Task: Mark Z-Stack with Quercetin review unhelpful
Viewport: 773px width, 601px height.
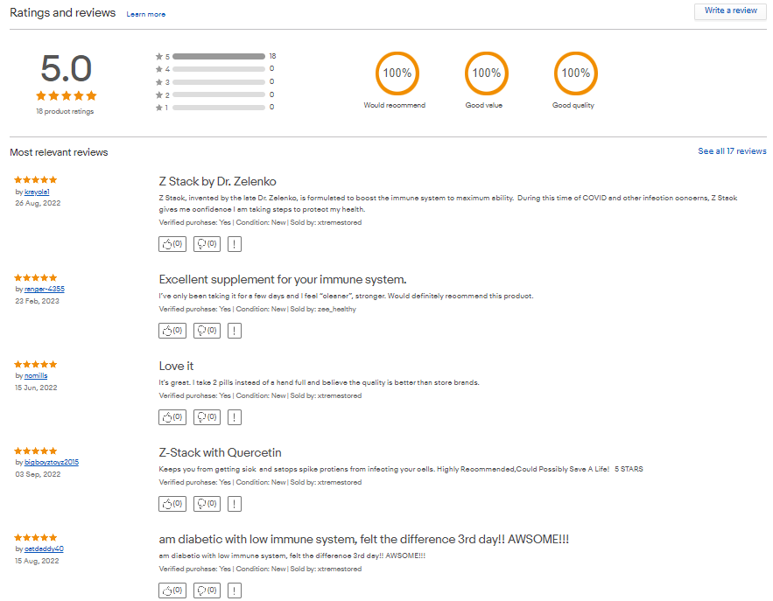Action: pos(207,504)
